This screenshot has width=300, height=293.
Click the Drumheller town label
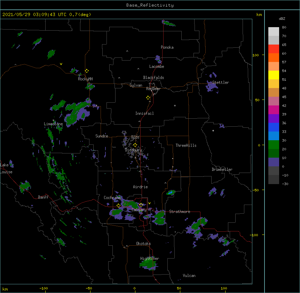[222, 169]
